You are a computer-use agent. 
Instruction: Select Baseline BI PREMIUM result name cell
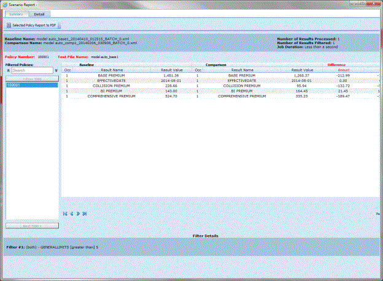point(111,91)
